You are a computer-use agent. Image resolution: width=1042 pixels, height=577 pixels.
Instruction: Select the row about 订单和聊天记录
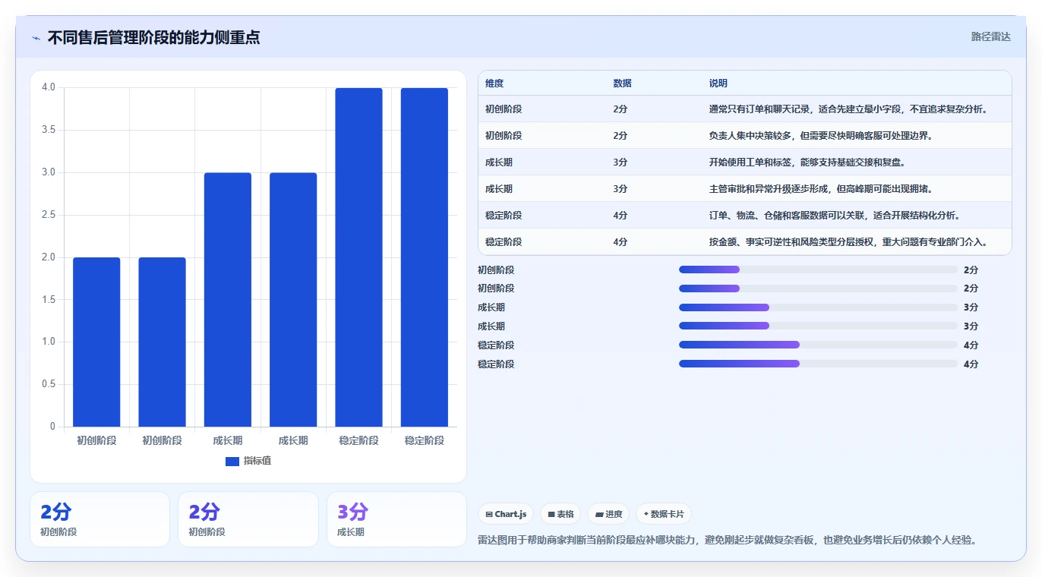coord(744,109)
